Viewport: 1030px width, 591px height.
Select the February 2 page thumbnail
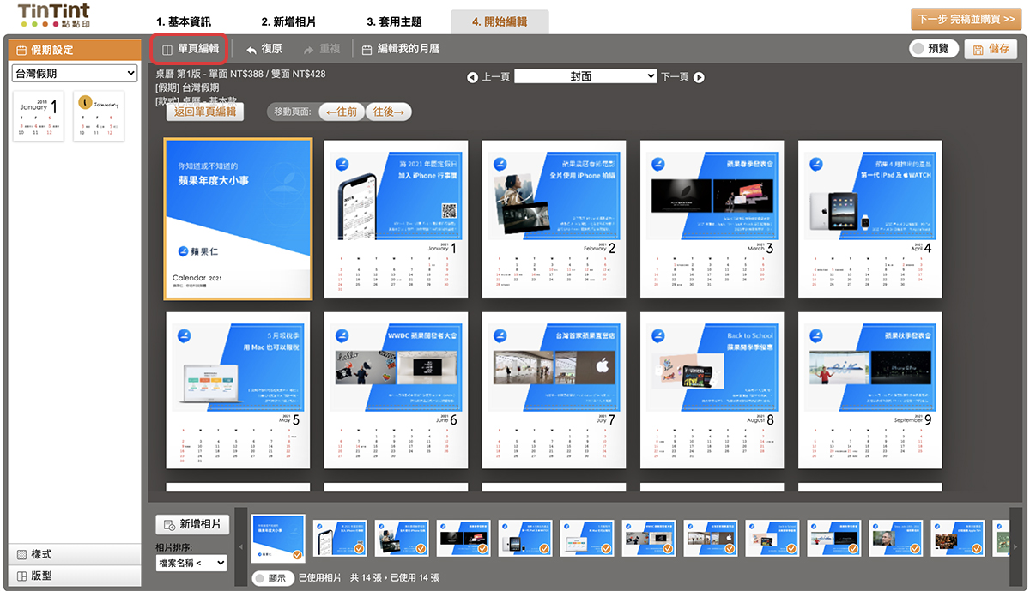(554, 220)
